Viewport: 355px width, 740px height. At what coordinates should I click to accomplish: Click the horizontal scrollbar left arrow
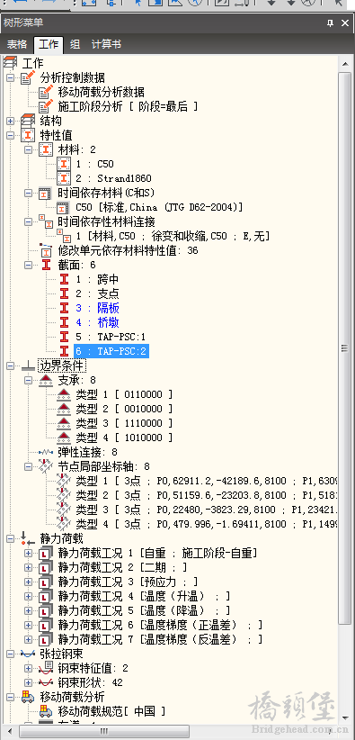click(10, 731)
